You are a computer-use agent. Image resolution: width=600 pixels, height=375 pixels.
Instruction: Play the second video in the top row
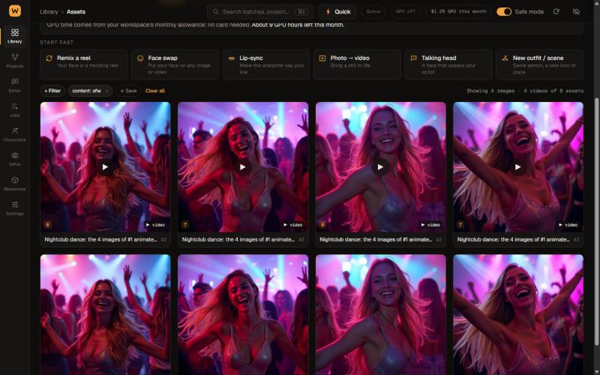coord(242,166)
